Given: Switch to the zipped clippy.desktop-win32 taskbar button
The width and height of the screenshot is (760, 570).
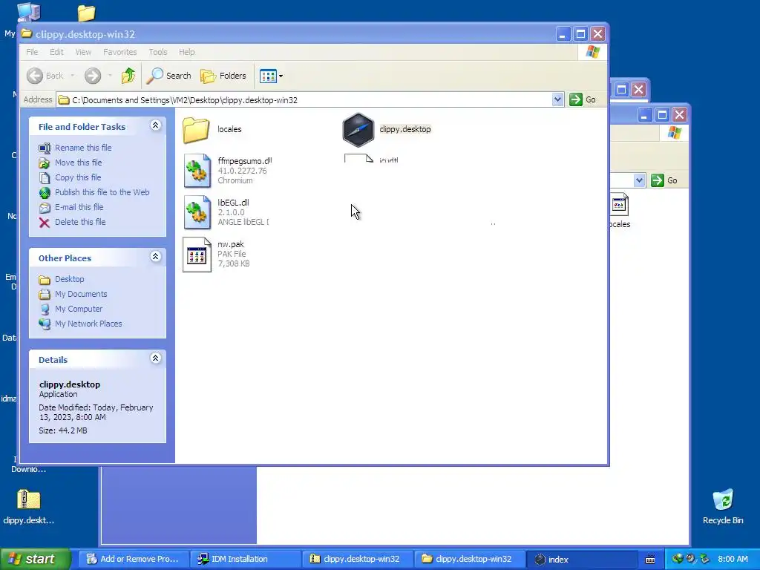Looking at the screenshot, I should [358, 559].
